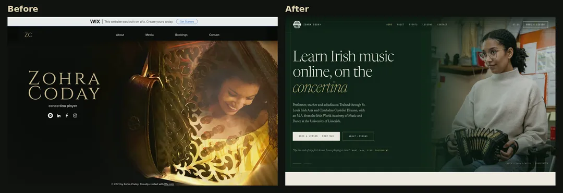563x193 pixels.
Task: Click the 'Performer, teacher and adjudicator' paragraph
Action: [x=329, y=113]
